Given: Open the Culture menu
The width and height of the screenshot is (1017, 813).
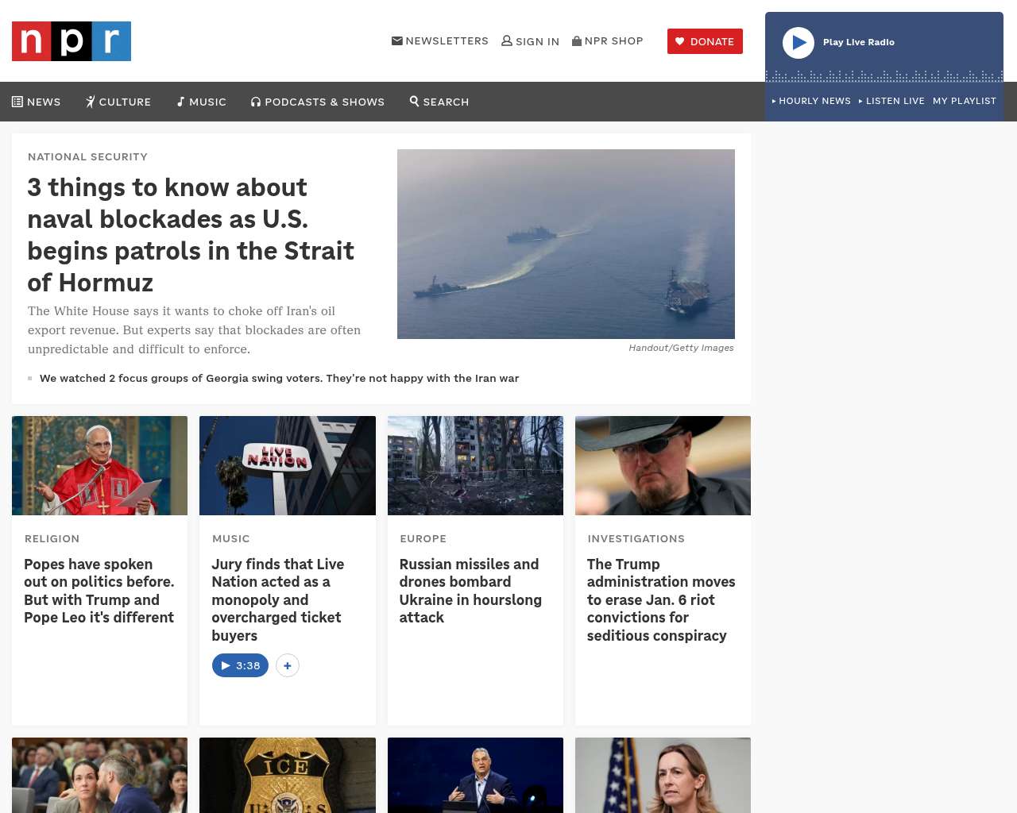Looking at the screenshot, I should [118, 102].
